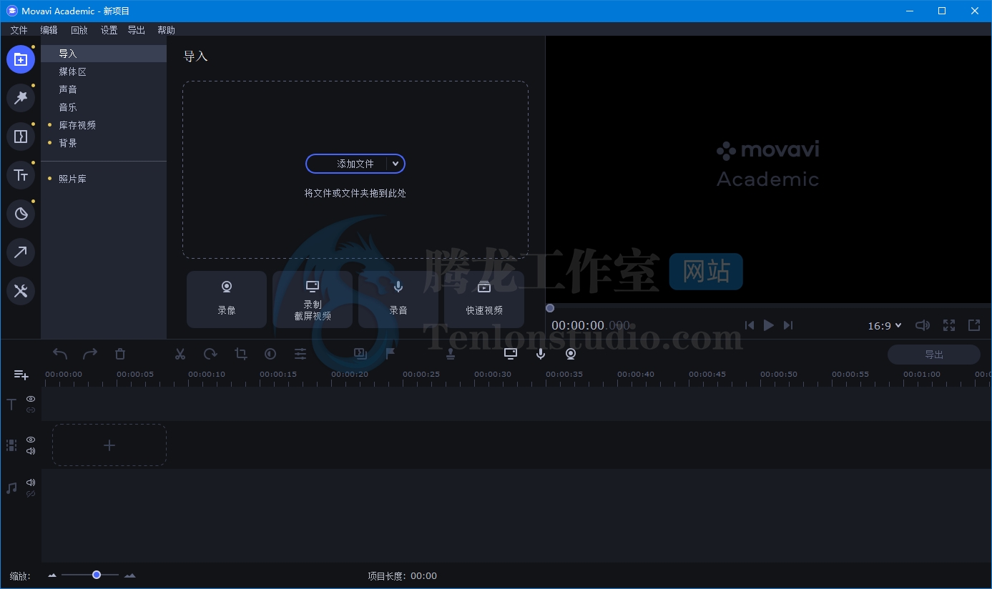
Task: Toggle title track visibility eye
Action: click(x=31, y=399)
